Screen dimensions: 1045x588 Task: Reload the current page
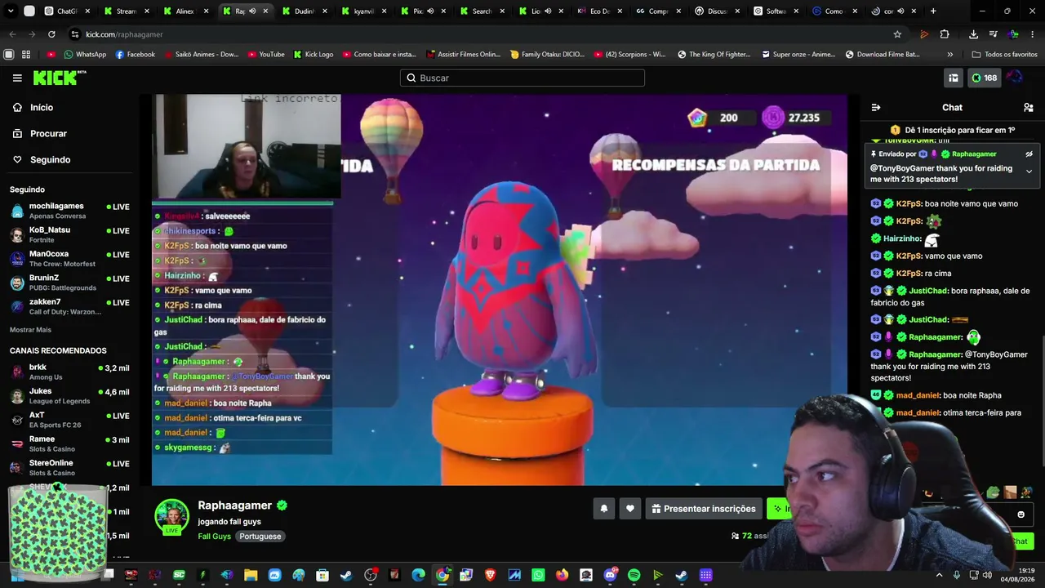51,34
